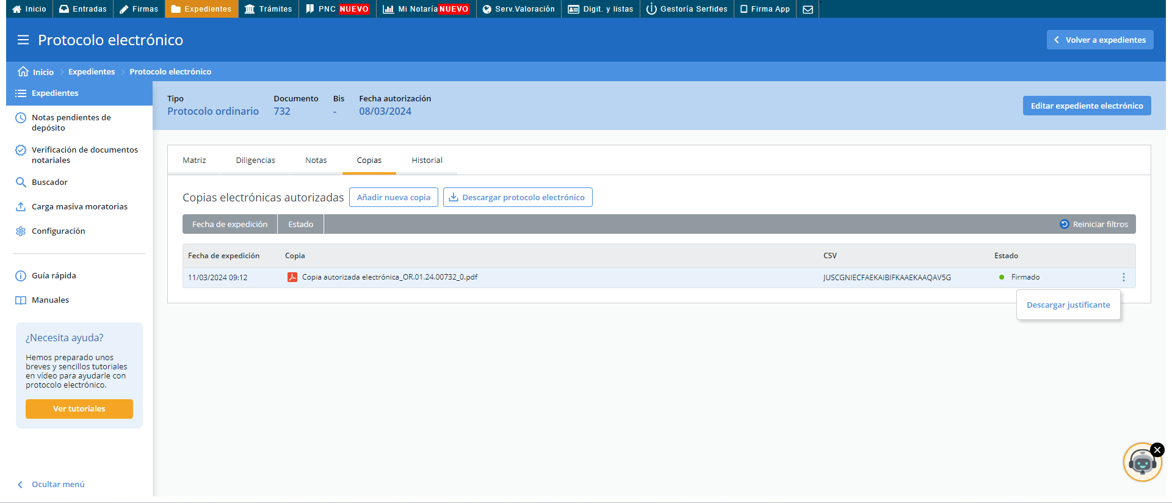Screen dimensions: 1172x503
Task: Click the Expedientes breadcrumb link
Action: [92, 71]
